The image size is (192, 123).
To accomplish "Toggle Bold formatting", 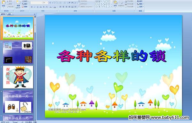I will click(x=32, y=7).
